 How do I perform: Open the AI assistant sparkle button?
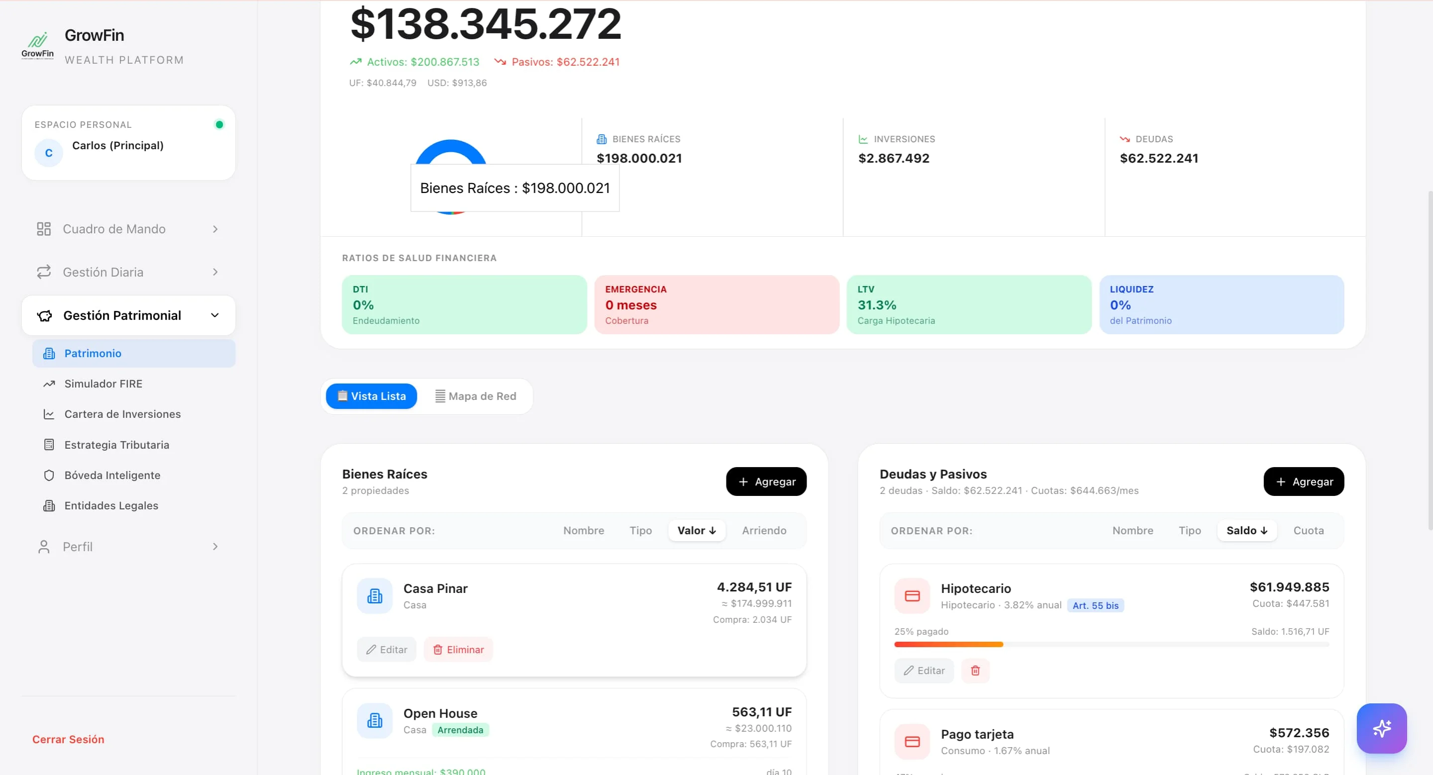pos(1381,728)
